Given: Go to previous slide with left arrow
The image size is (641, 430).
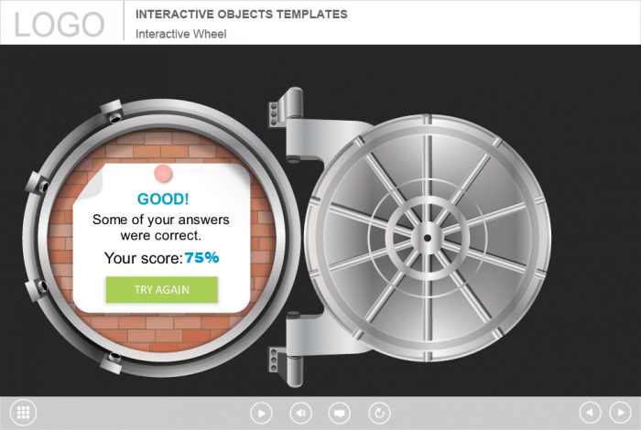Looking at the screenshot, I should click(x=591, y=413).
